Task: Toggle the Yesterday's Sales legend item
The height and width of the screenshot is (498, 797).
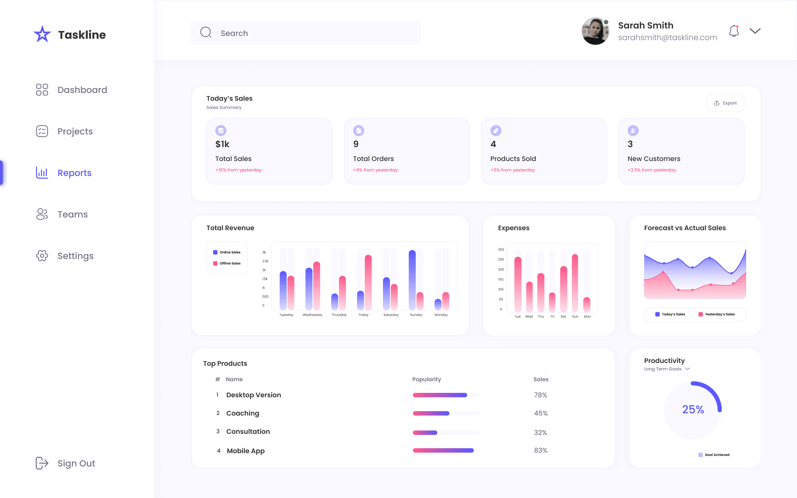Action: tap(716, 314)
